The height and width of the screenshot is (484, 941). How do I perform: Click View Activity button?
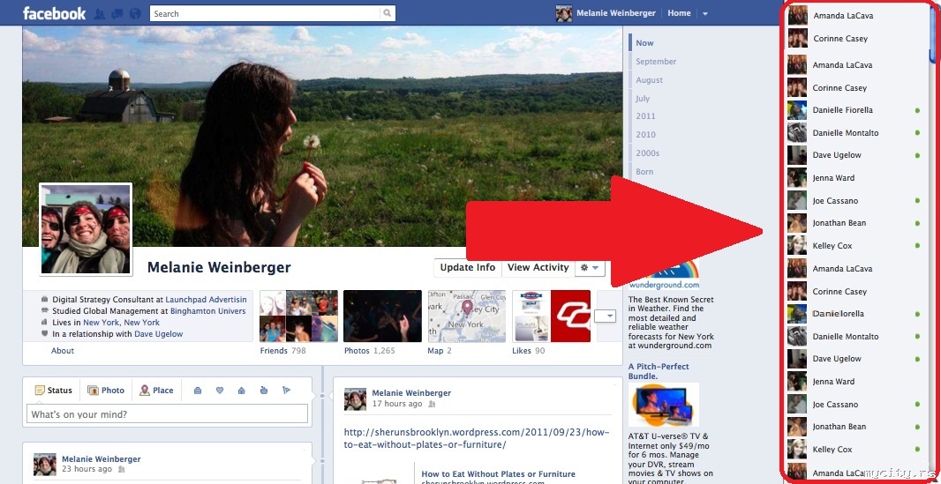coord(538,268)
